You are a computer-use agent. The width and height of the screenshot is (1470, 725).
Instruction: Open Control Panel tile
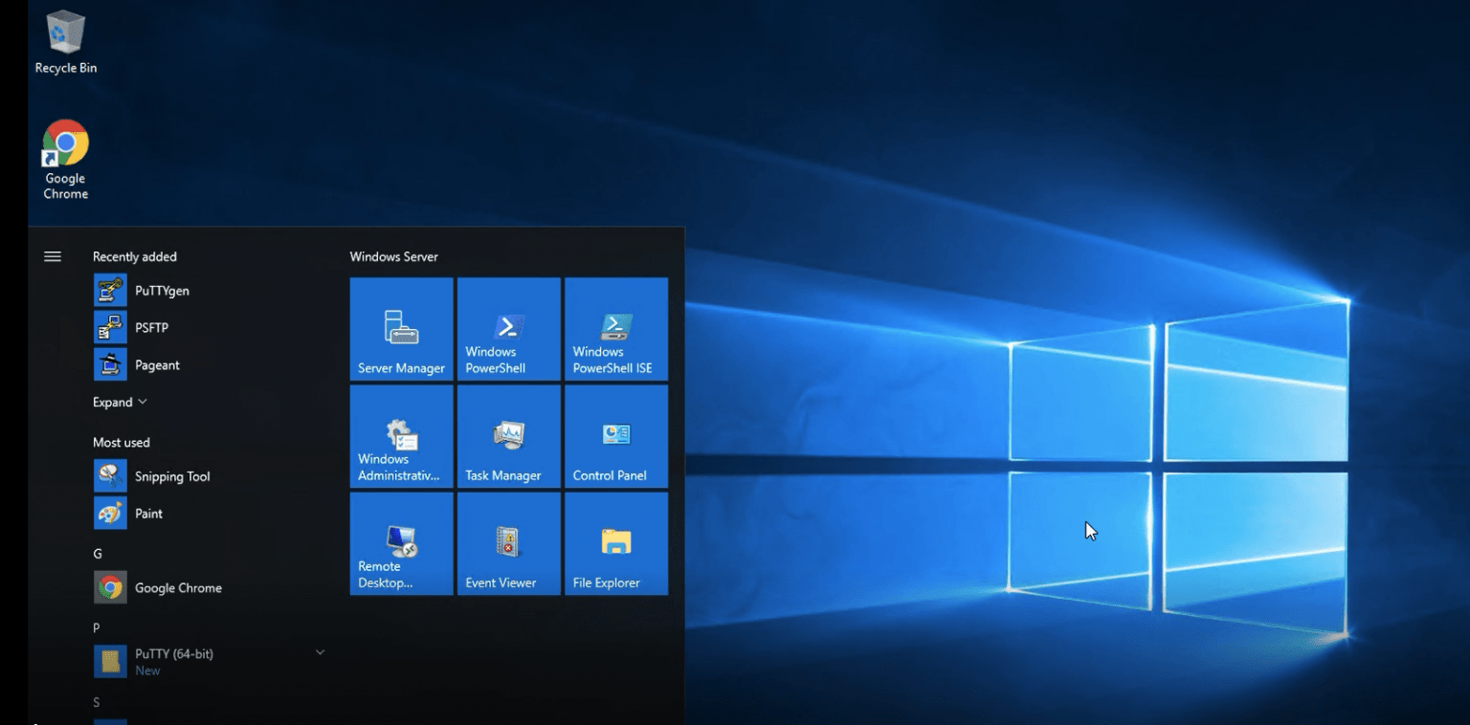(615, 436)
